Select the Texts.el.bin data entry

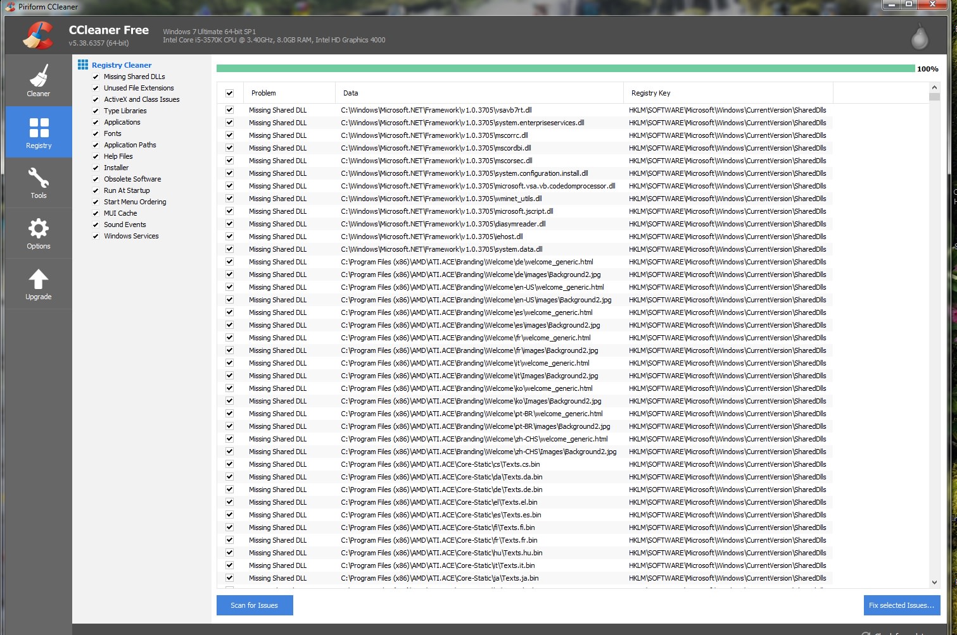439,502
